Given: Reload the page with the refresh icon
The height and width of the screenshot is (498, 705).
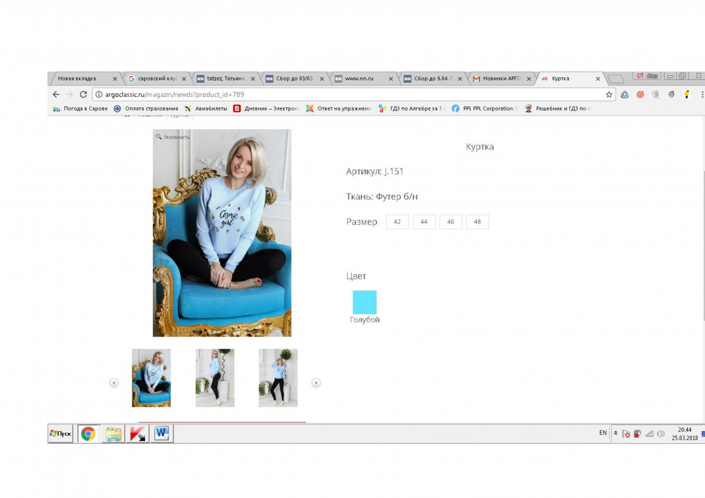Looking at the screenshot, I should point(83,94).
